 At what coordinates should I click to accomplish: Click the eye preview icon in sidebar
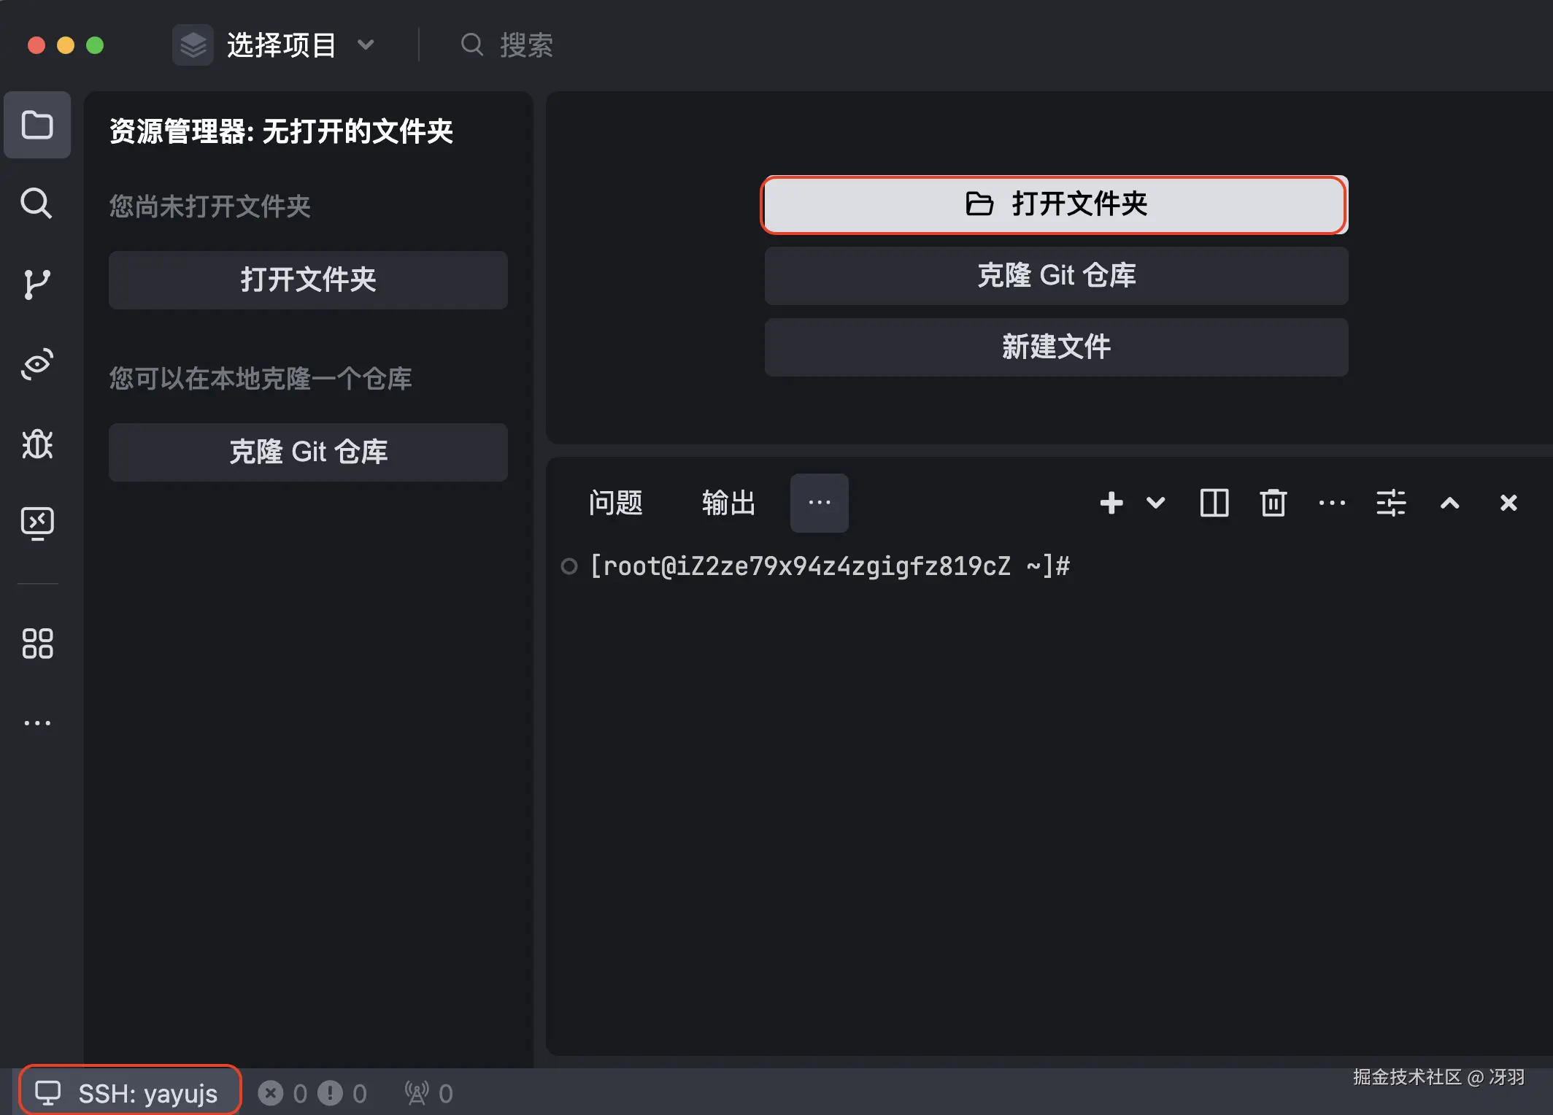(x=36, y=363)
